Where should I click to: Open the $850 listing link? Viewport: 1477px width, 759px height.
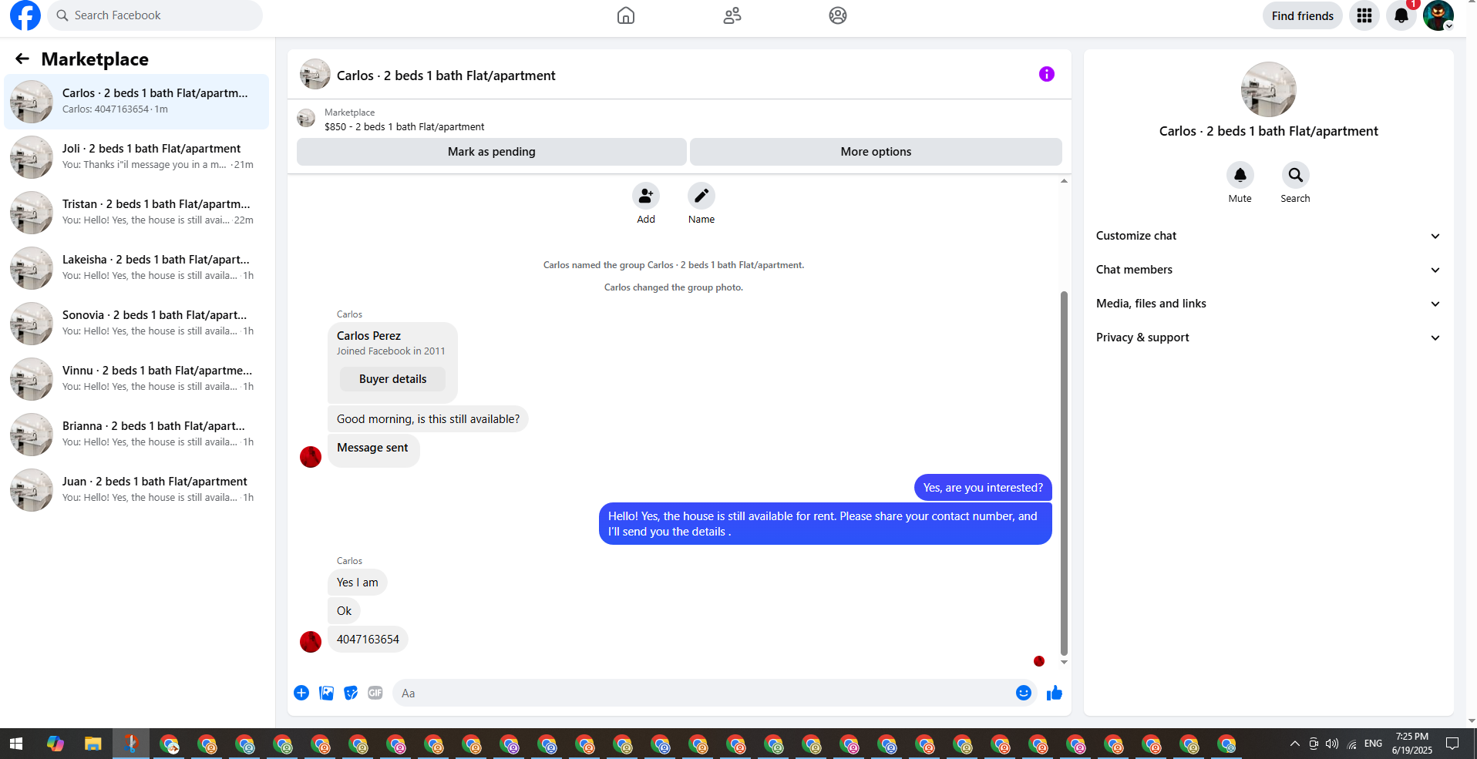(x=405, y=127)
